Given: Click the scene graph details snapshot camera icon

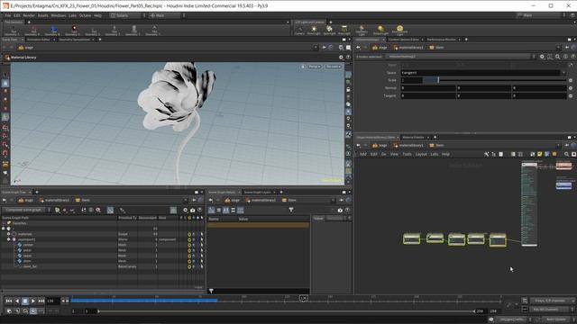Looking at the screenshot, I should pos(340,210).
